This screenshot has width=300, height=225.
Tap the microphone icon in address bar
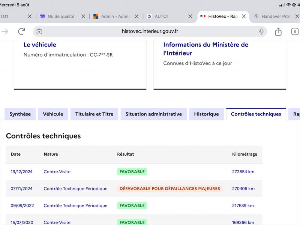pyautogui.click(x=261, y=31)
